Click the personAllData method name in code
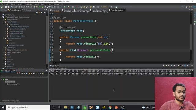 pyautogui.click(x=100, y=50)
